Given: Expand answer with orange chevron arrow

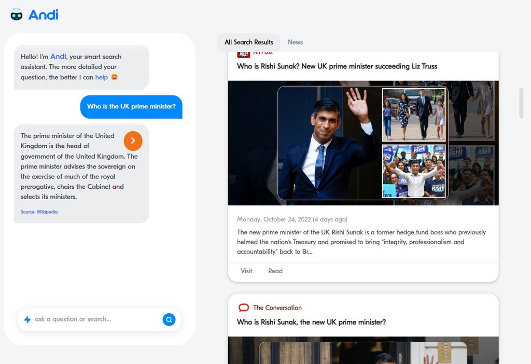Looking at the screenshot, I should tap(133, 141).
